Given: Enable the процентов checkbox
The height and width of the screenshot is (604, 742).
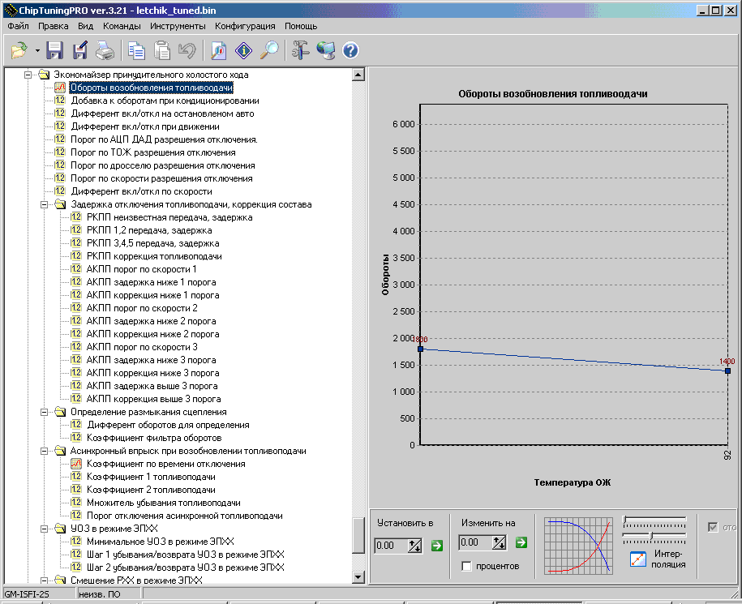Looking at the screenshot, I should 467,566.
